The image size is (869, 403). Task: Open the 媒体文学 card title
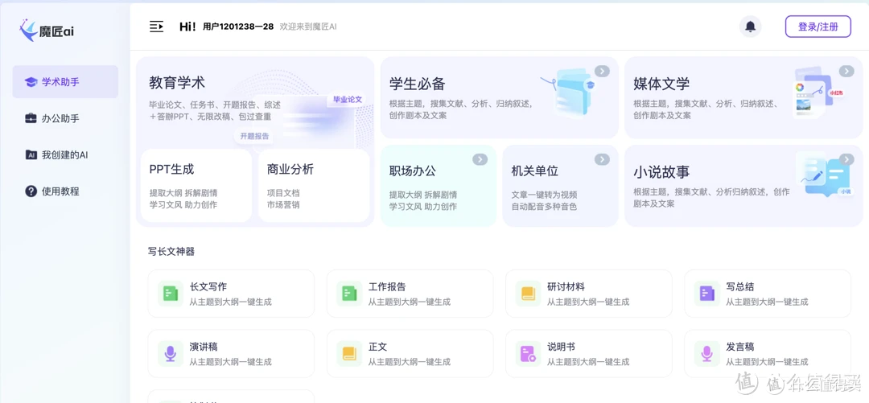click(x=661, y=84)
